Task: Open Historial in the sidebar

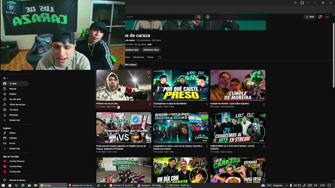Action: coord(15,89)
